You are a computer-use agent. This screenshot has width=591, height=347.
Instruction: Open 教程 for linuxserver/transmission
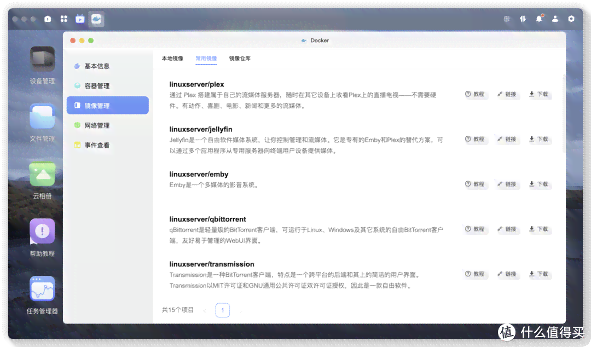475,274
